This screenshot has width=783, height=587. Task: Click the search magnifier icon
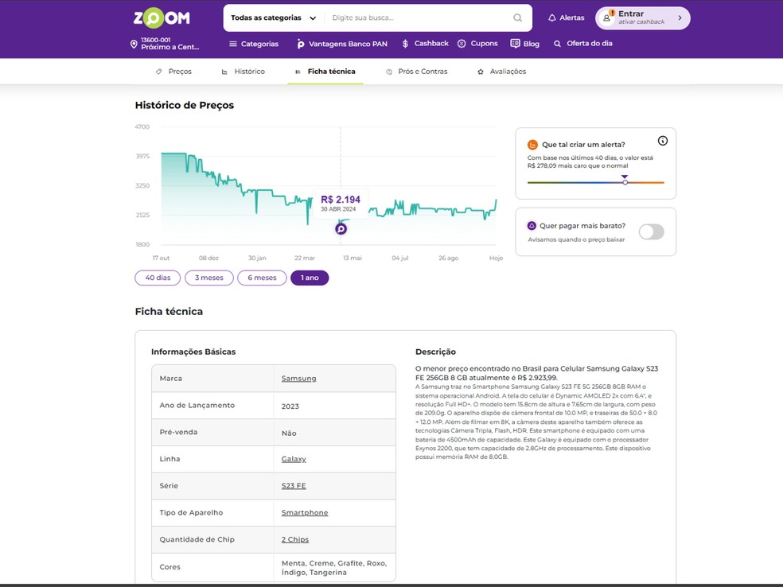(518, 17)
